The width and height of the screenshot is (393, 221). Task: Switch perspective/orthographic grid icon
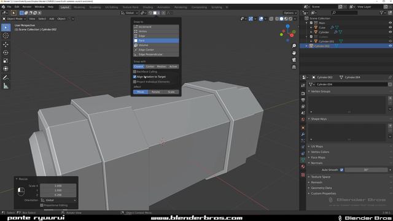point(294,67)
